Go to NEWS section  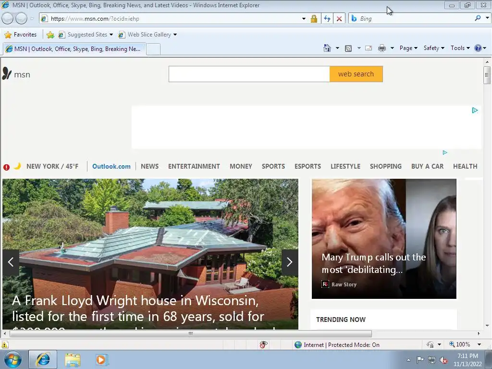150,166
